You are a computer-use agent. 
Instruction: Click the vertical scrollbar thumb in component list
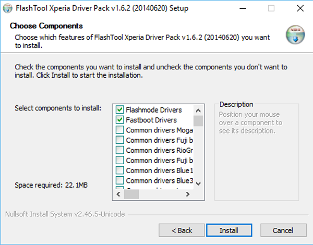(x=198, y=121)
